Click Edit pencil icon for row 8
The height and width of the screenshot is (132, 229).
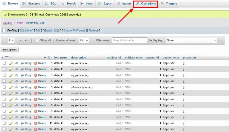click(x=11, y=105)
